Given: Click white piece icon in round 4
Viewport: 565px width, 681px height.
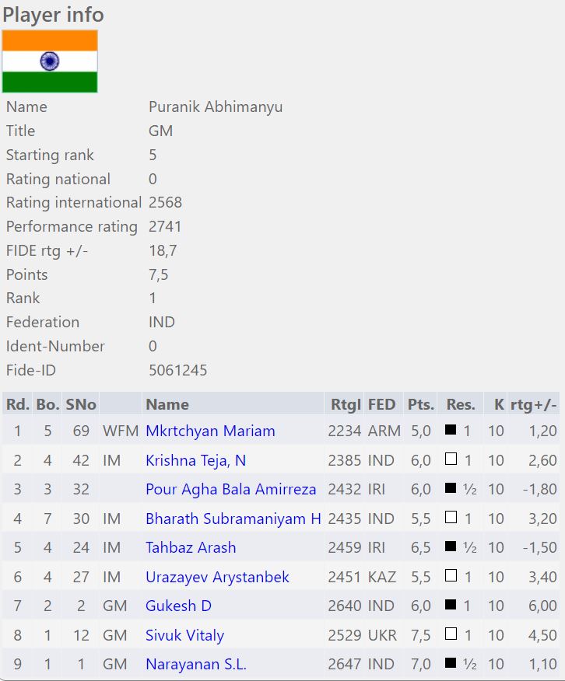Looking at the screenshot, I should [451, 518].
